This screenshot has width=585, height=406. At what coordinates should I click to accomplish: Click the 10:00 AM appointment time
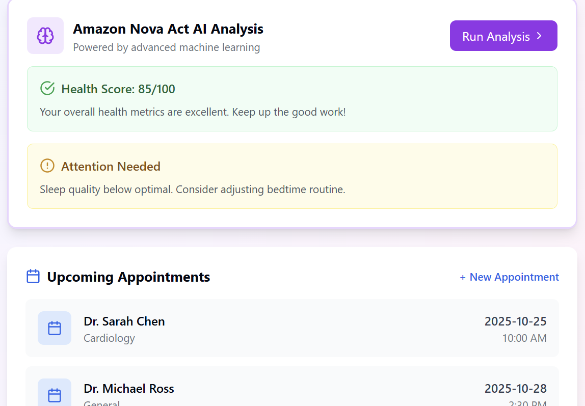click(524, 338)
